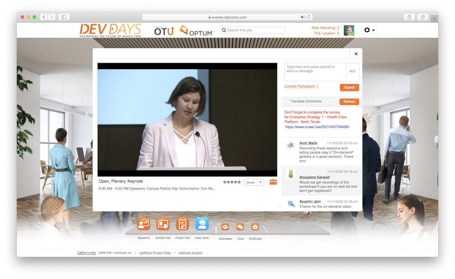Open the Chat icon

(240, 227)
